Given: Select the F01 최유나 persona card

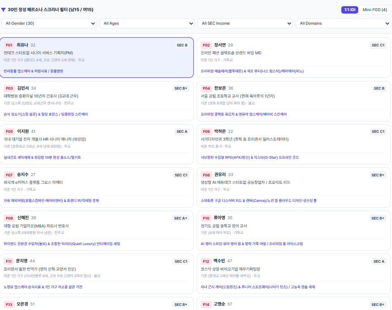Looking at the screenshot, I should point(97,58).
